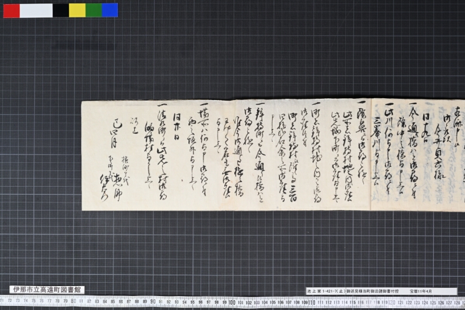
Task: Choose the yellow color patch
Action: (x=77, y=10)
